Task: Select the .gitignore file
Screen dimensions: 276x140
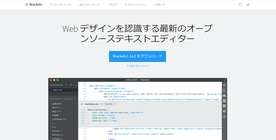Action: coord(57,104)
